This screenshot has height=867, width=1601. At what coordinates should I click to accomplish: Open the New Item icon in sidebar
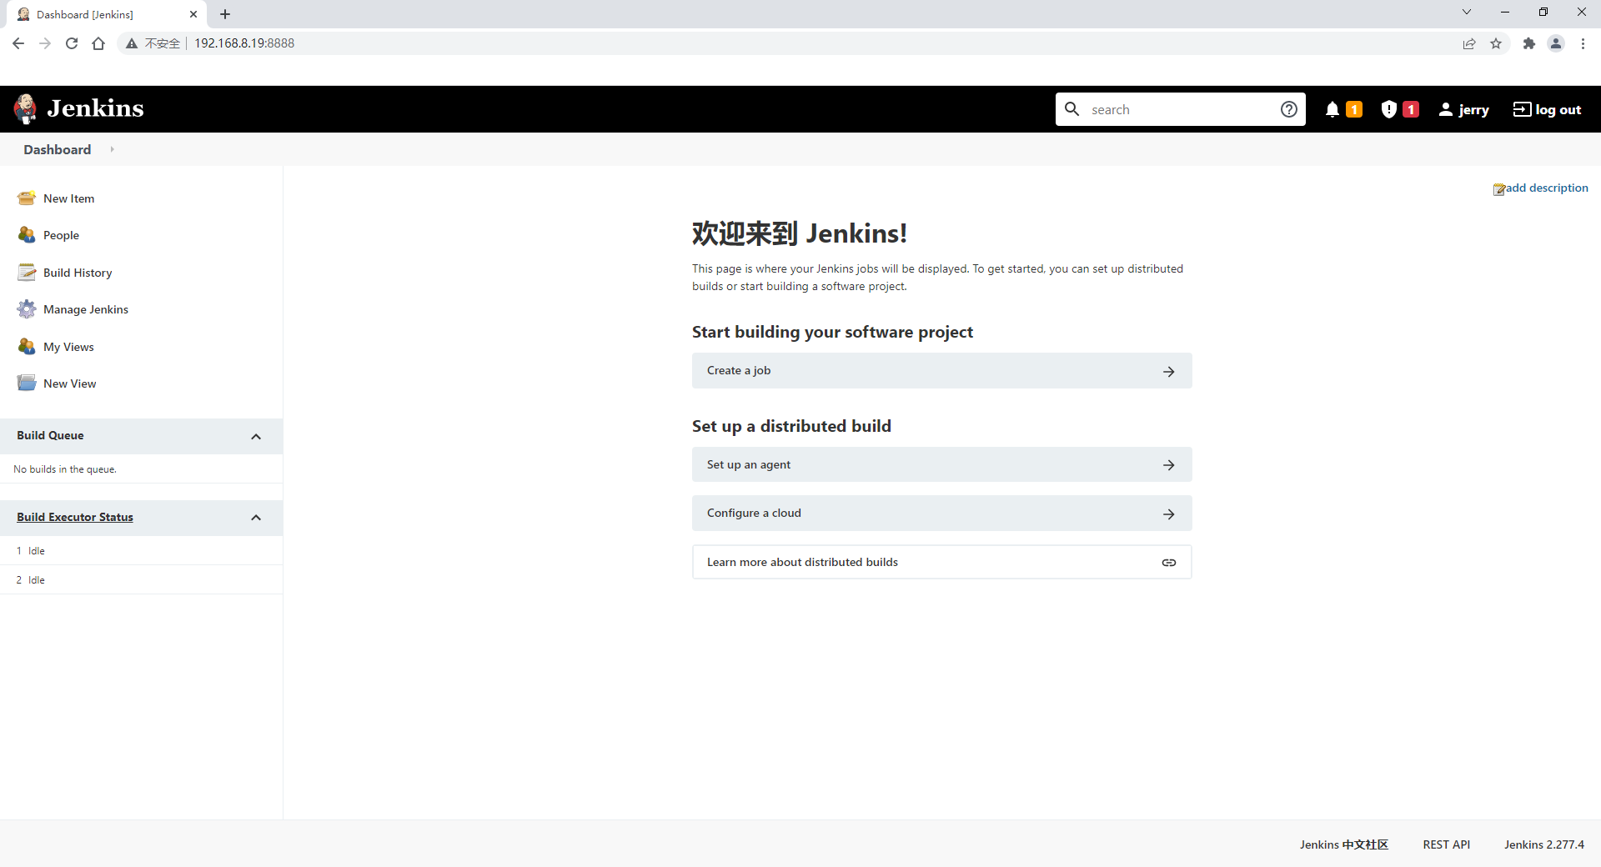click(x=27, y=198)
